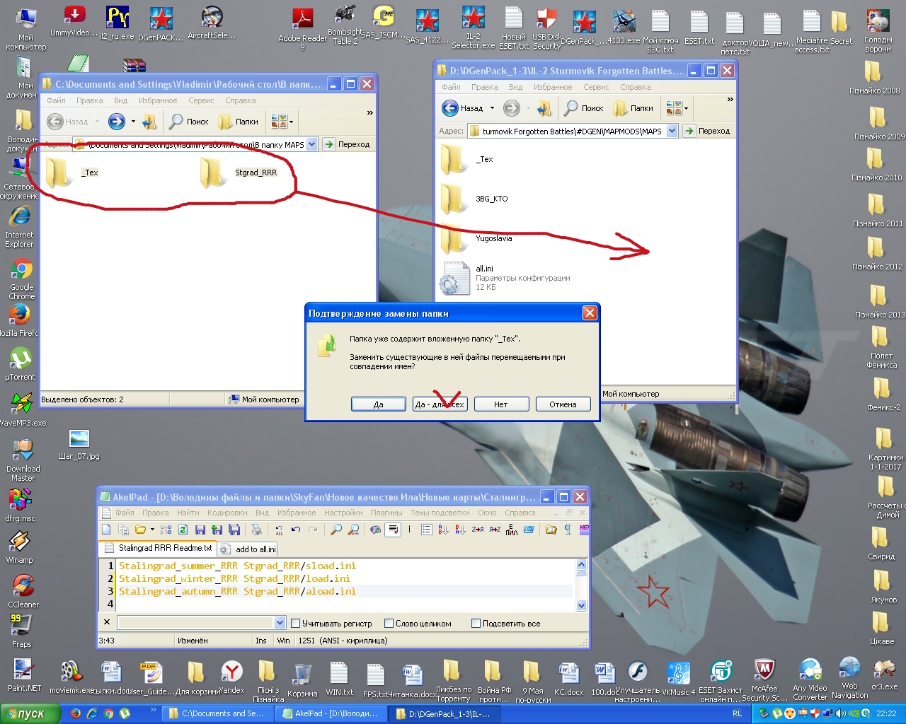This screenshot has width=906, height=724.
Task: Click the RL language indicator in the tray
Action: 738,713
